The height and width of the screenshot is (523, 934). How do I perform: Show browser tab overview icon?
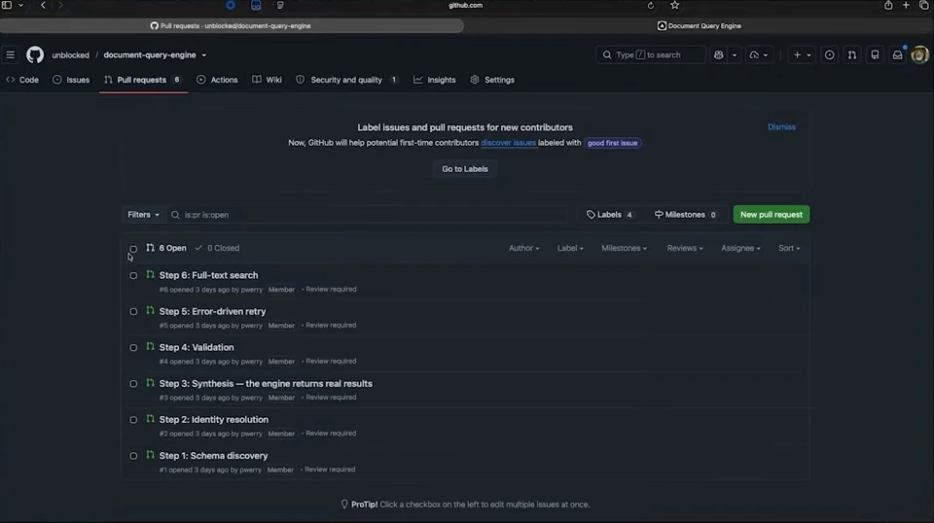tap(924, 6)
